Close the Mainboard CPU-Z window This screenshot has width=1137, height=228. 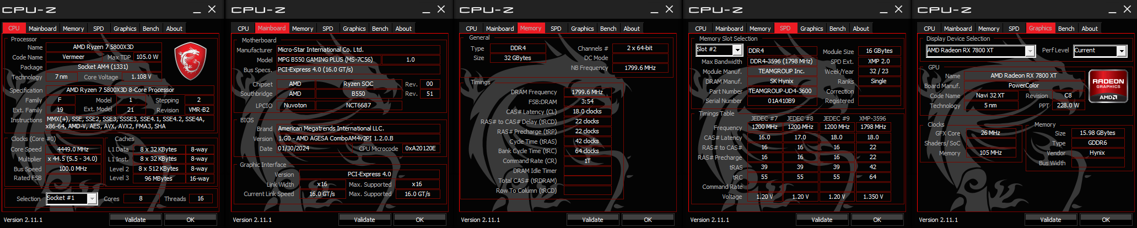point(441,9)
